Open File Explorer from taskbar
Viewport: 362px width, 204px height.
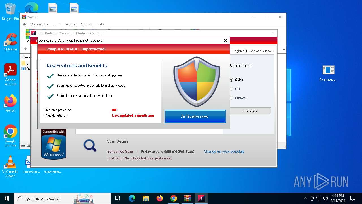(146, 198)
